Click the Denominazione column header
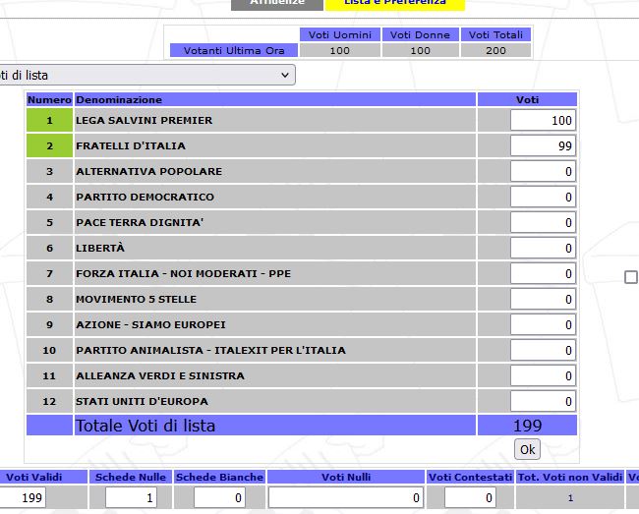639x514 pixels. (275, 99)
